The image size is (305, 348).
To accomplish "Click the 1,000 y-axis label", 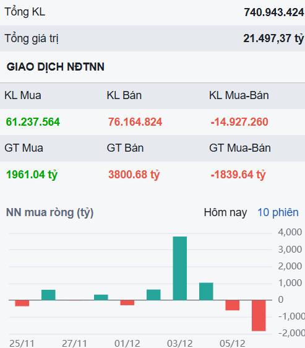I will [290, 283].
